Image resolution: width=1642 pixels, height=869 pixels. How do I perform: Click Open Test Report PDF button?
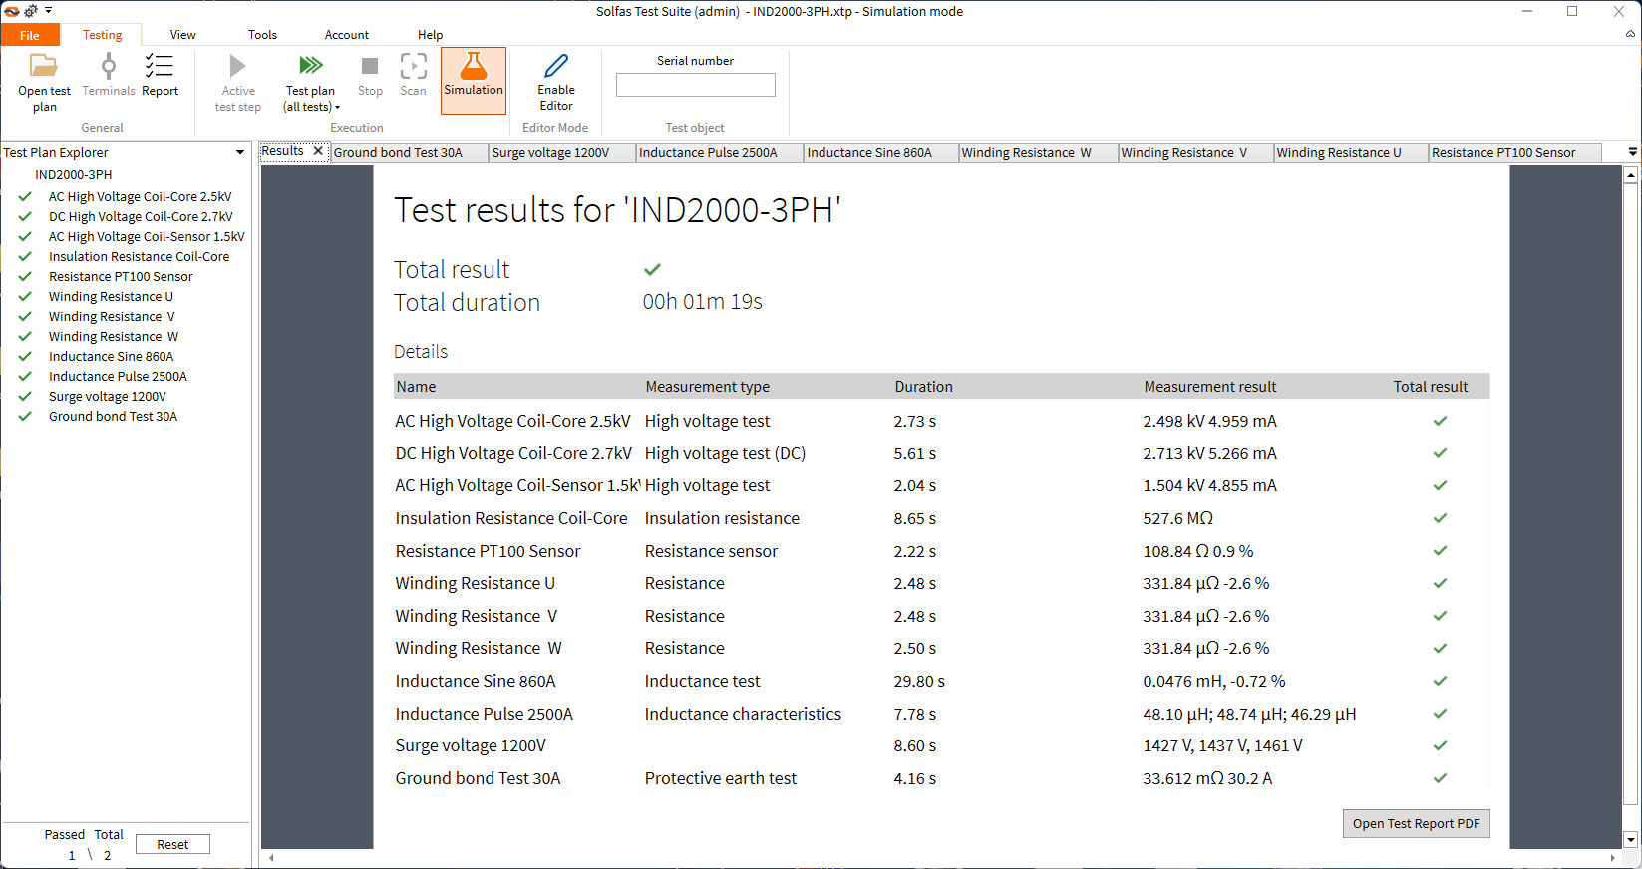(x=1416, y=823)
